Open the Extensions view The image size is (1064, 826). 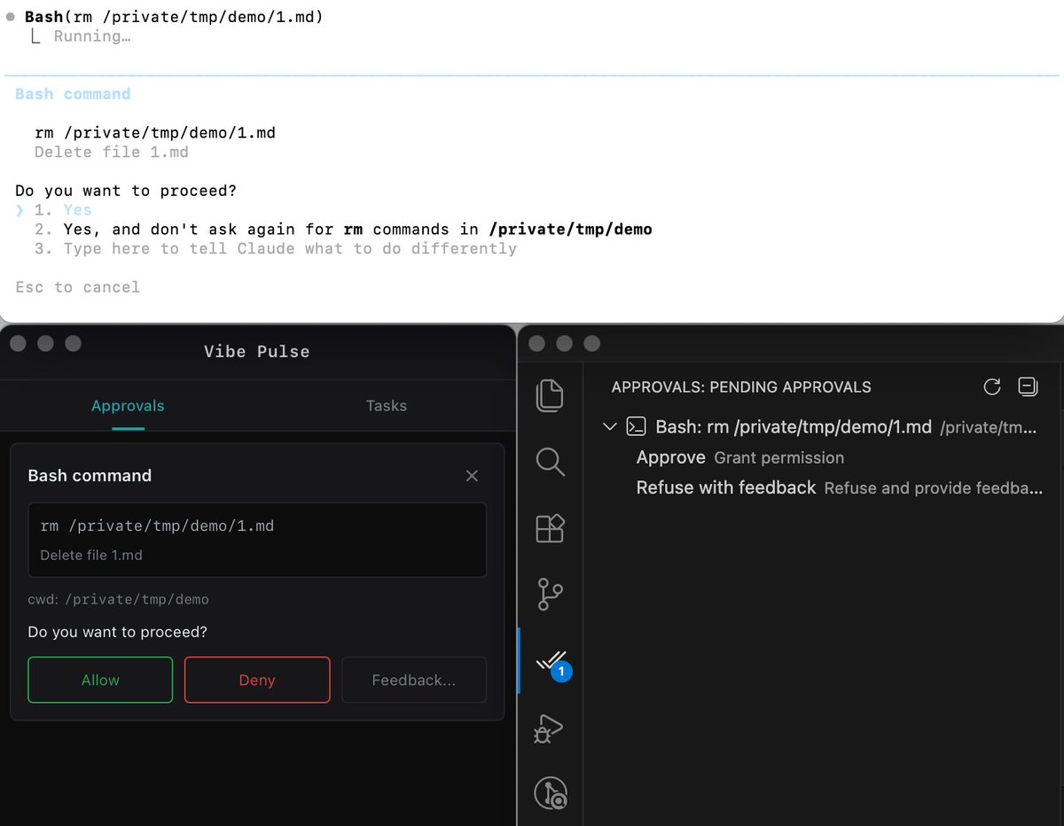coord(550,528)
